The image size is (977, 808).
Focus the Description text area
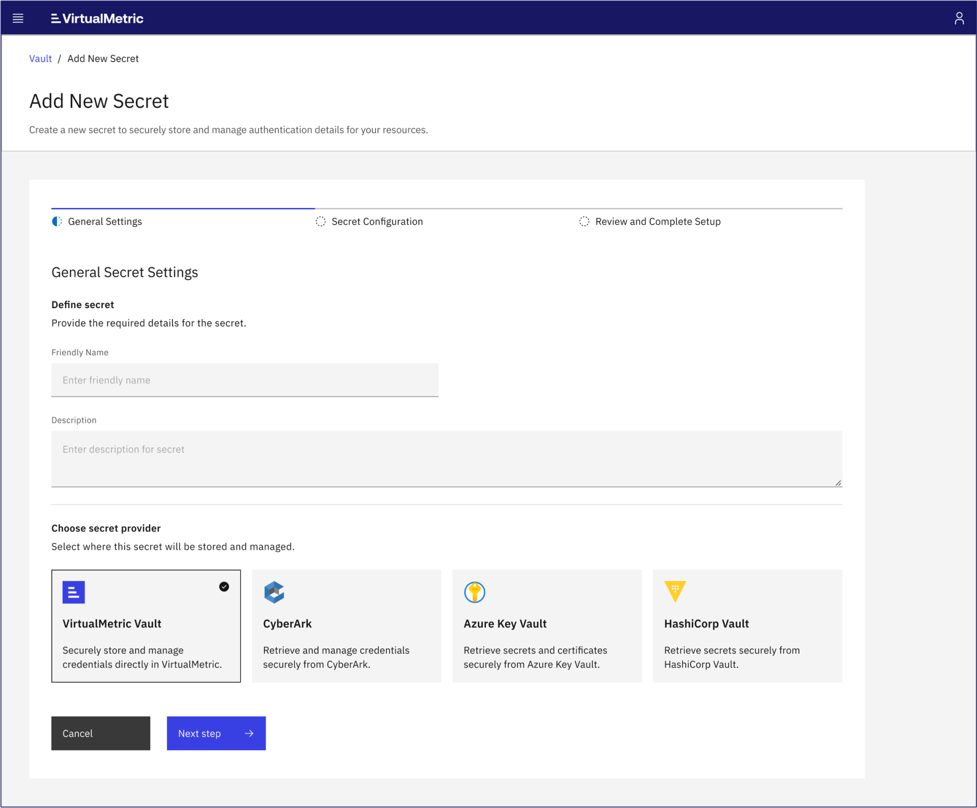point(446,458)
